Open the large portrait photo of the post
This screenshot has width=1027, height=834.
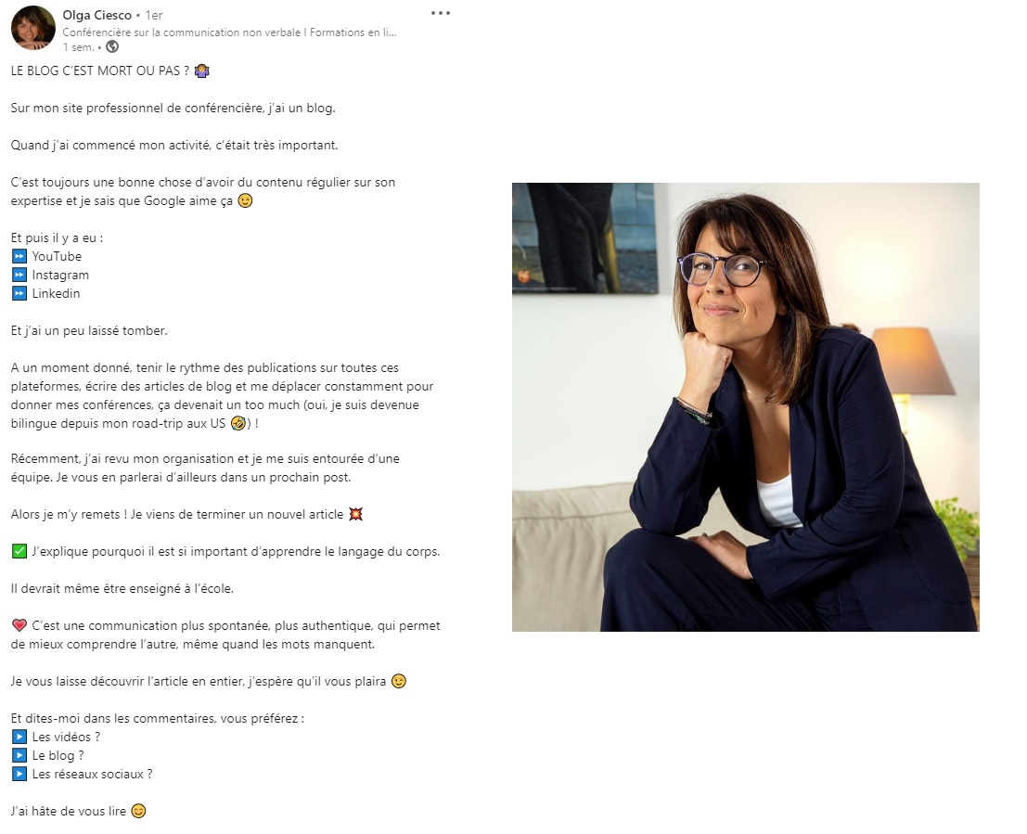pos(745,407)
